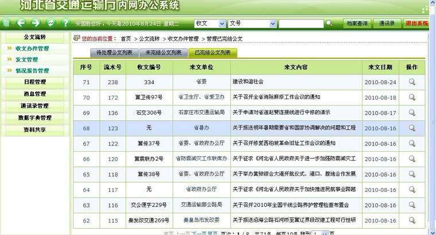Click the cell 交通运输部公路局
This screenshot has width=436, height=235.
[201, 205]
